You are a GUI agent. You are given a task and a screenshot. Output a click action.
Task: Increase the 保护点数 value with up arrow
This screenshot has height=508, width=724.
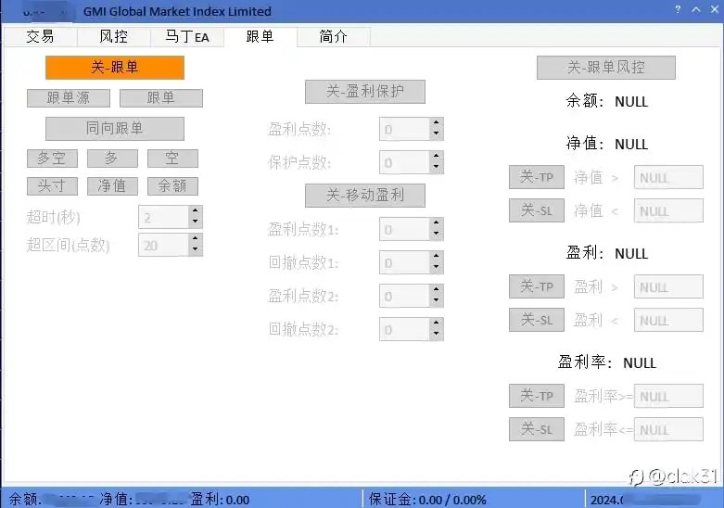click(437, 156)
